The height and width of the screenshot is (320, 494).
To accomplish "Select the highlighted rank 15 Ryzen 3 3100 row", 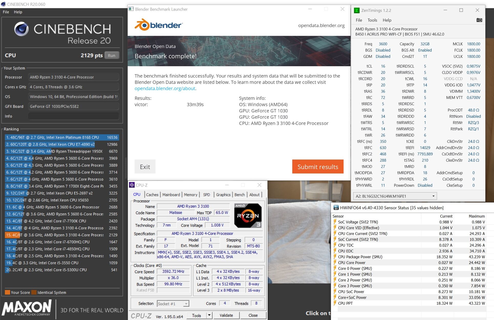I will 62,235.
